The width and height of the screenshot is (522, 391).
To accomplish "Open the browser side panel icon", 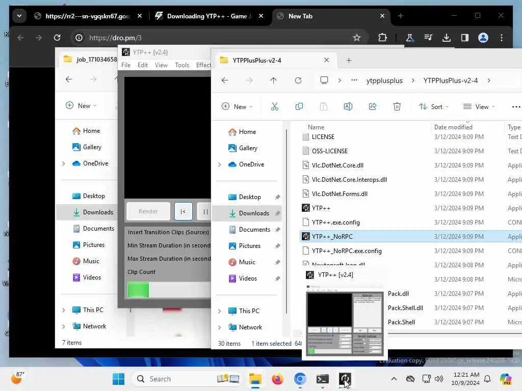I will (465, 38).
